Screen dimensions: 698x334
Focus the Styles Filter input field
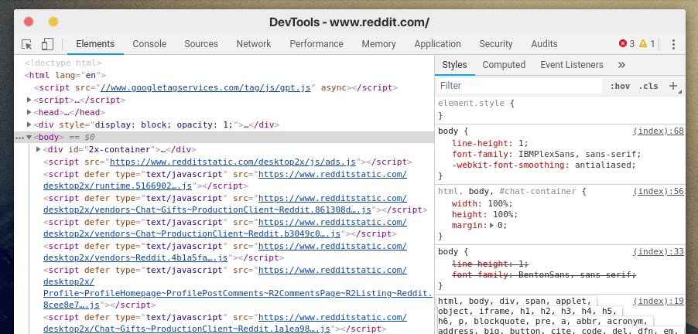pyautogui.click(x=519, y=86)
